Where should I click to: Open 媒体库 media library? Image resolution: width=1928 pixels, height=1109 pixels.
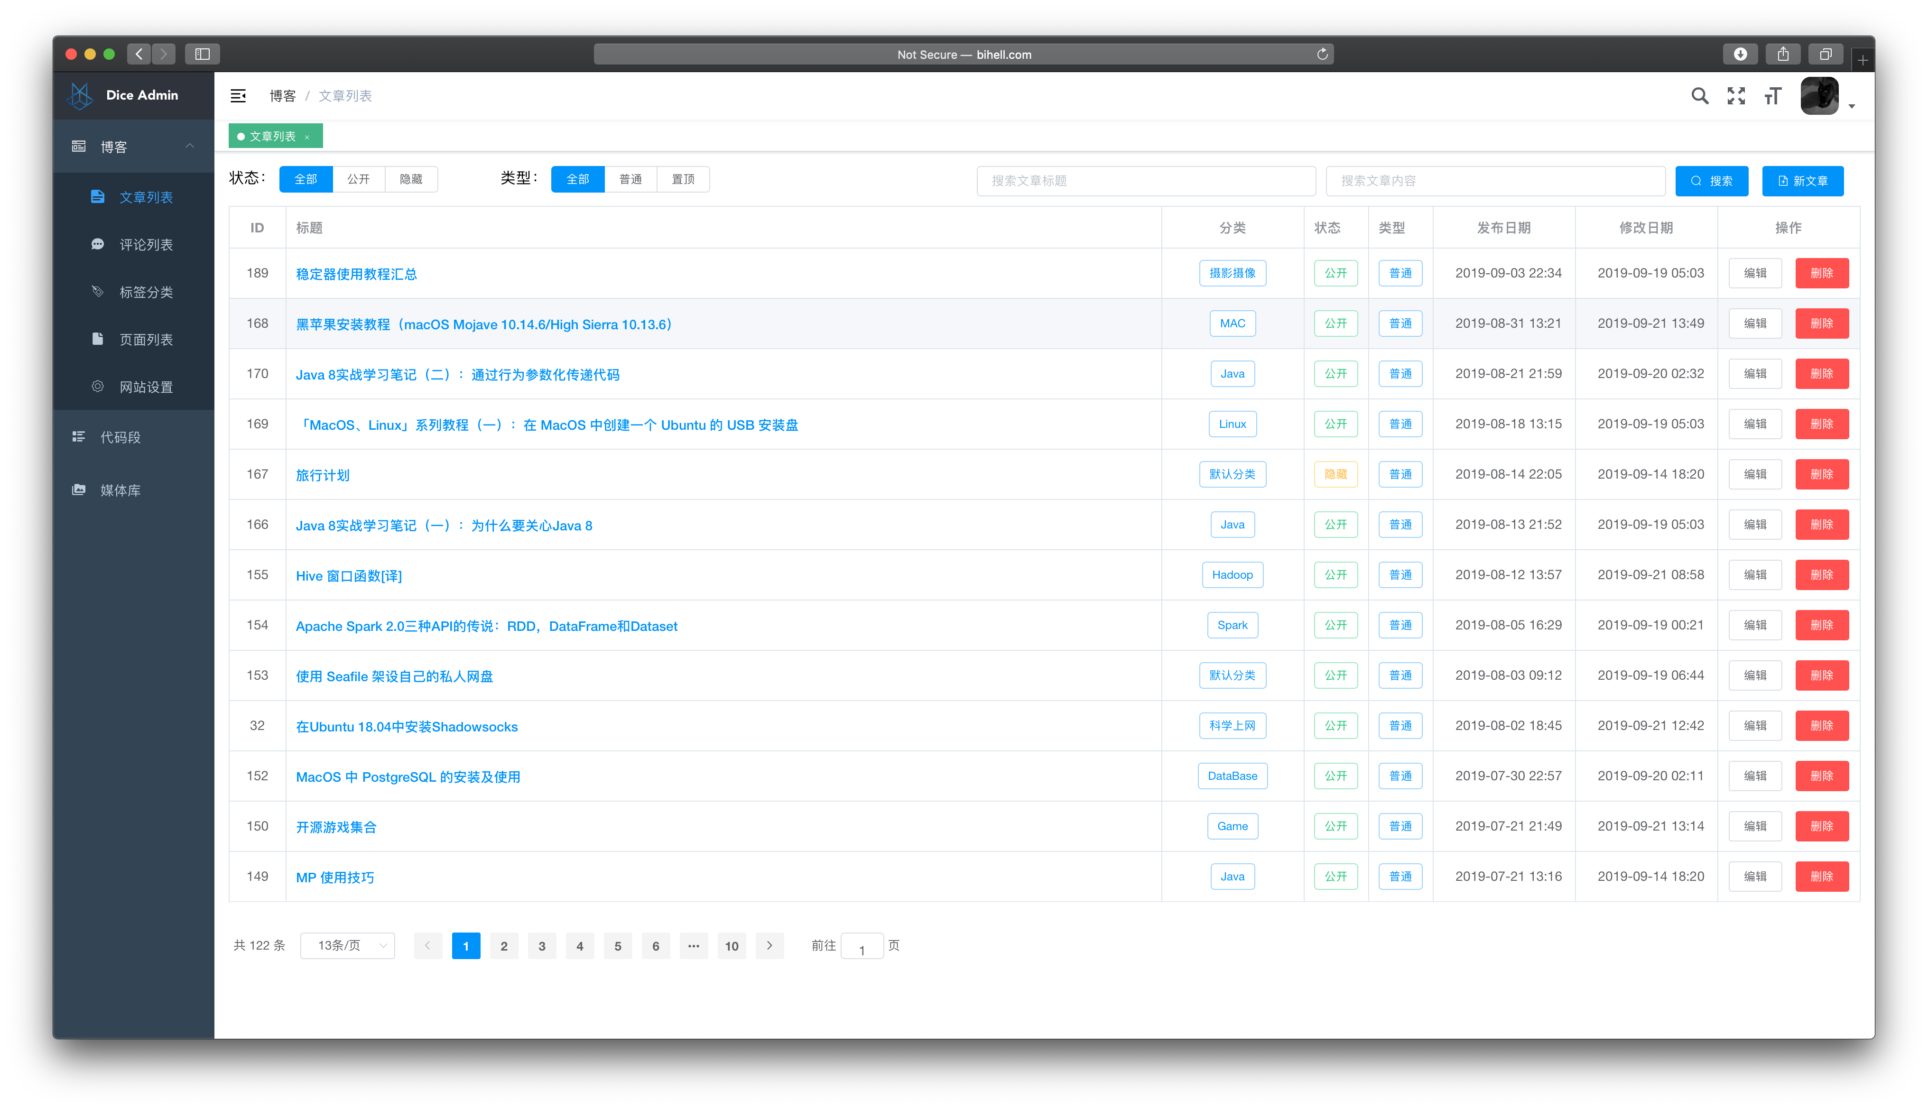coord(120,490)
